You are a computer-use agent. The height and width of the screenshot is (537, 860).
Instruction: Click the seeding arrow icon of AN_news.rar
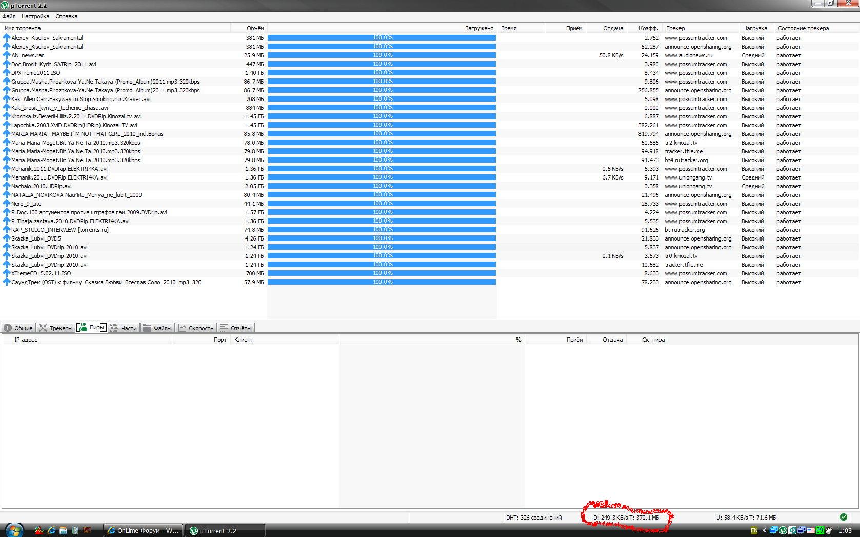(7, 55)
